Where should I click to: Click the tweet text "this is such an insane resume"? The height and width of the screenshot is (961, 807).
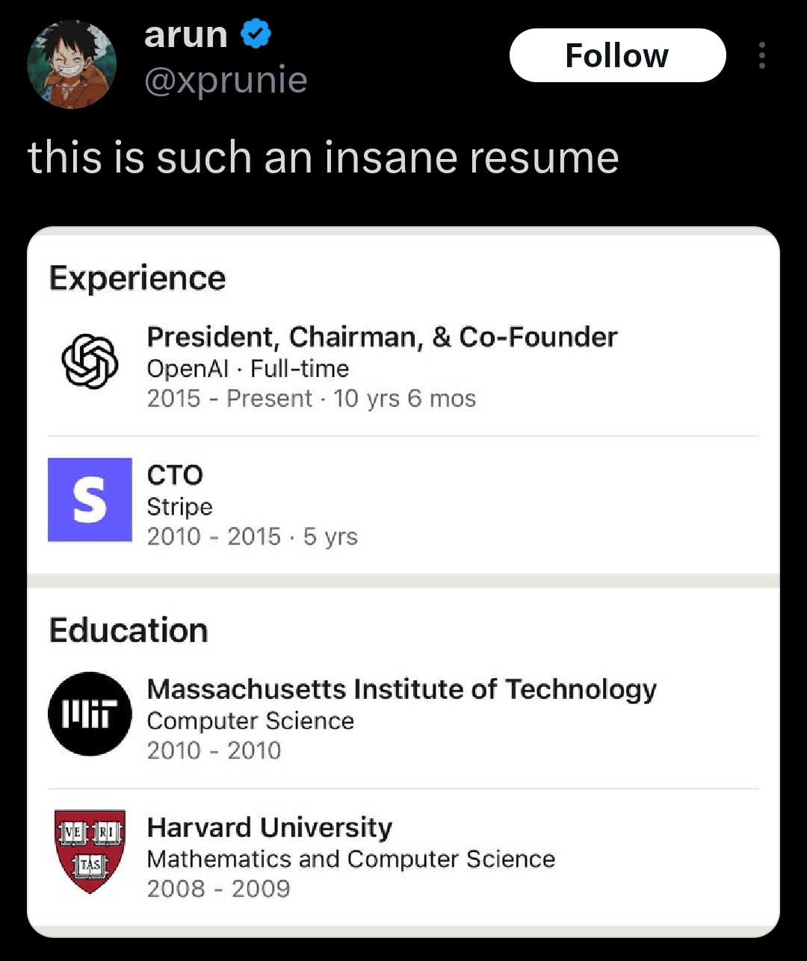pos(323,158)
